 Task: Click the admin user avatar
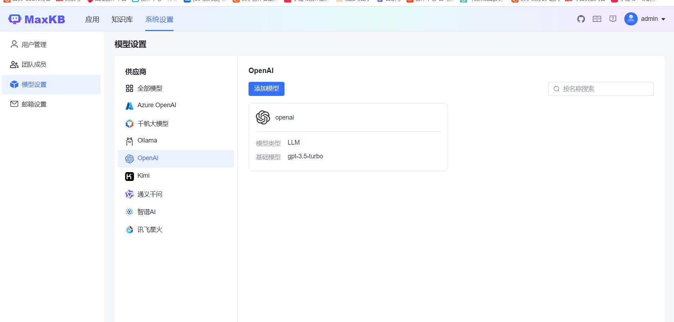[x=631, y=19]
